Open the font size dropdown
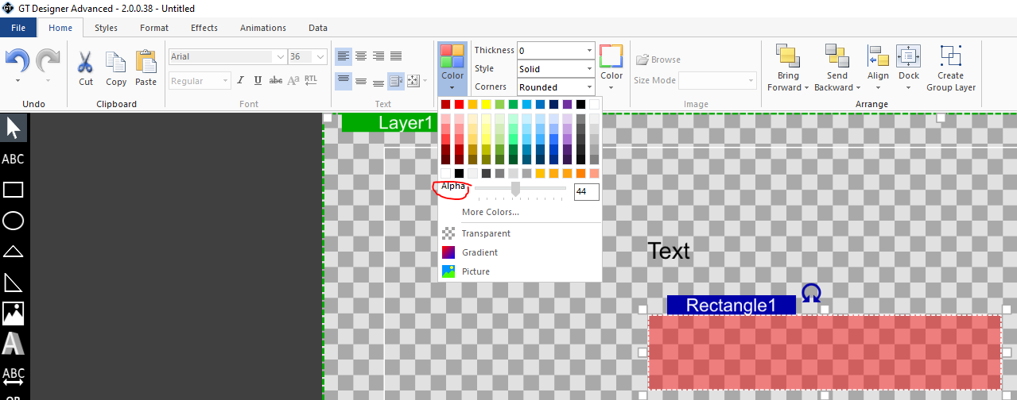This screenshot has width=1017, height=400. click(320, 57)
